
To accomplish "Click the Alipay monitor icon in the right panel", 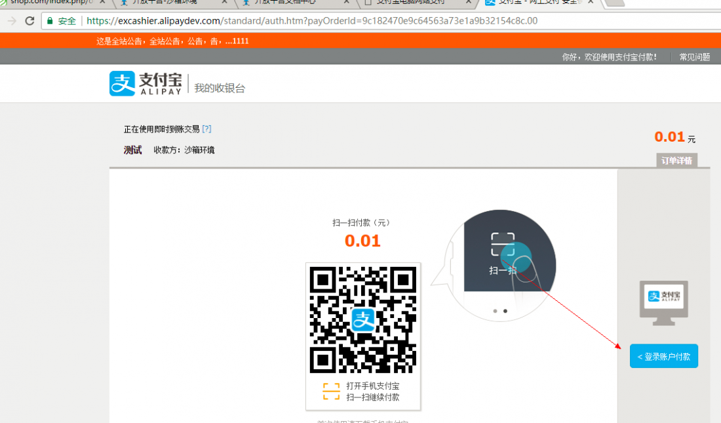I will (x=663, y=303).
